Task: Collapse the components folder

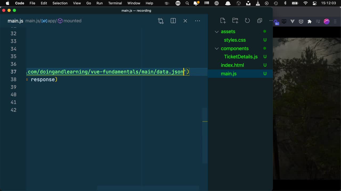Action: pyautogui.click(x=217, y=49)
